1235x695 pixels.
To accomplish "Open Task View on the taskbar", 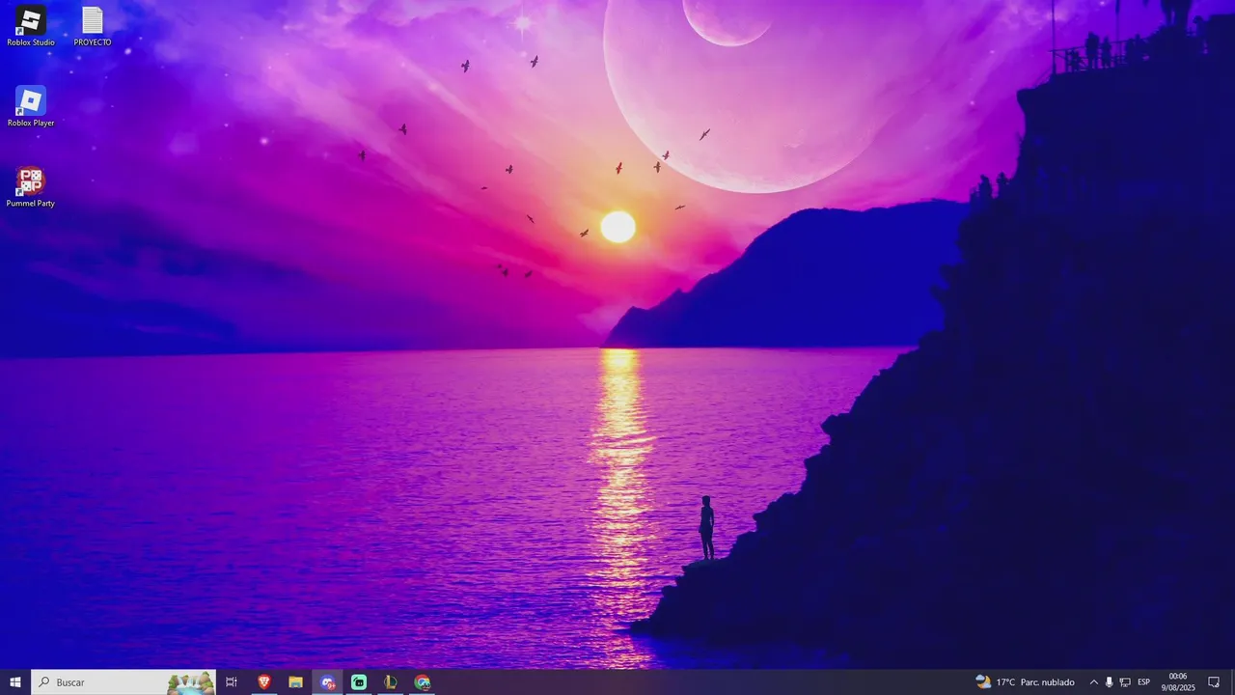I will [x=232, y=682].
